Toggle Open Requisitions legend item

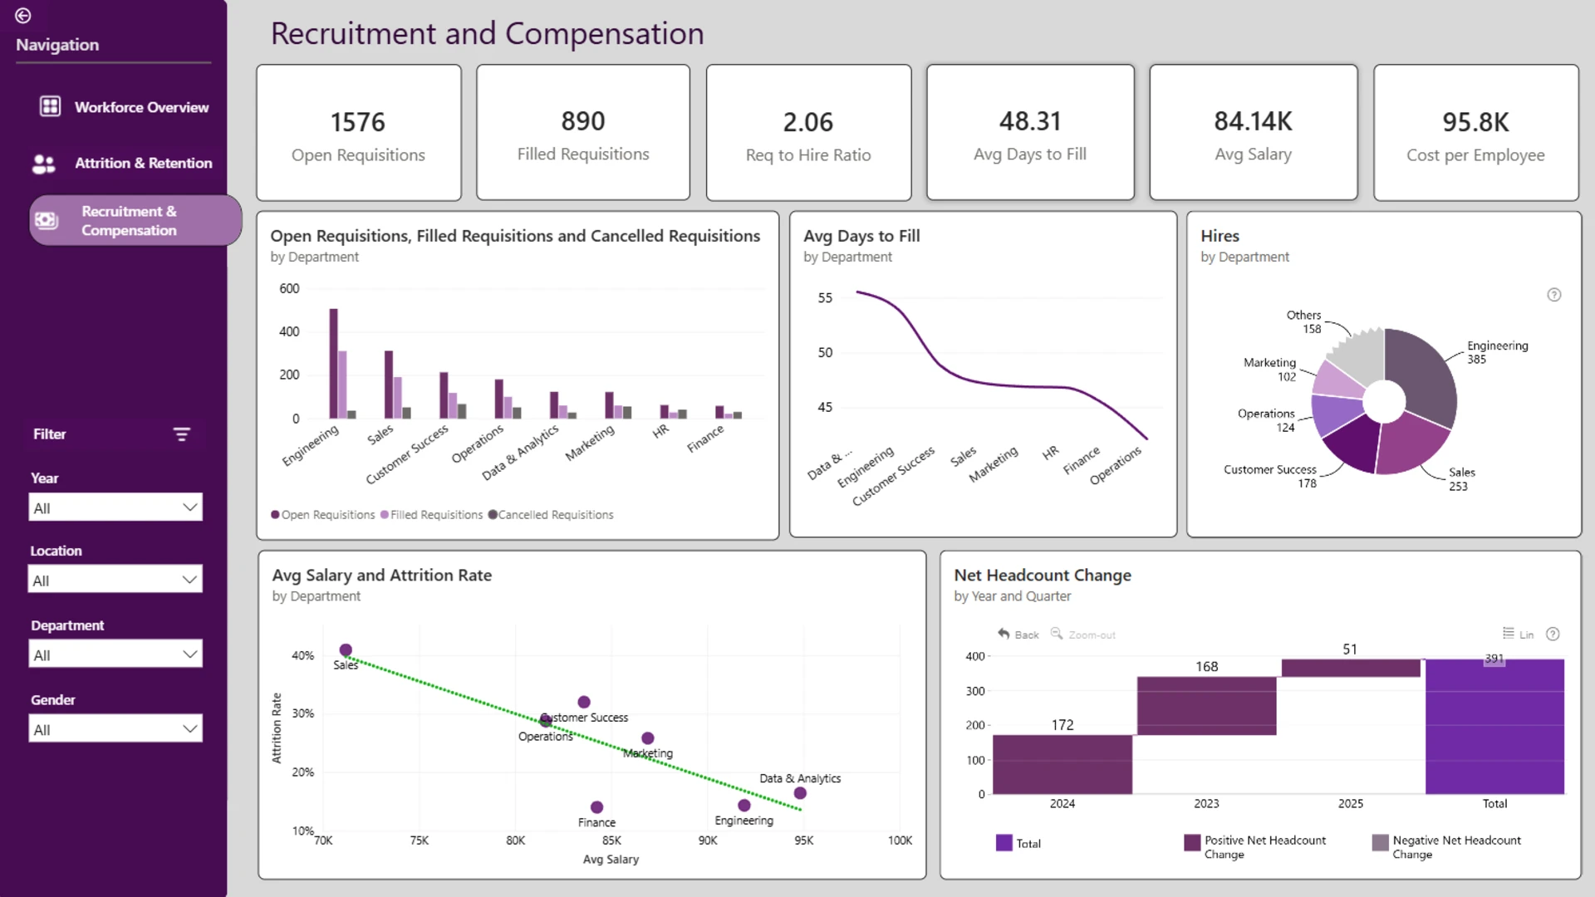tap(322, 515)
